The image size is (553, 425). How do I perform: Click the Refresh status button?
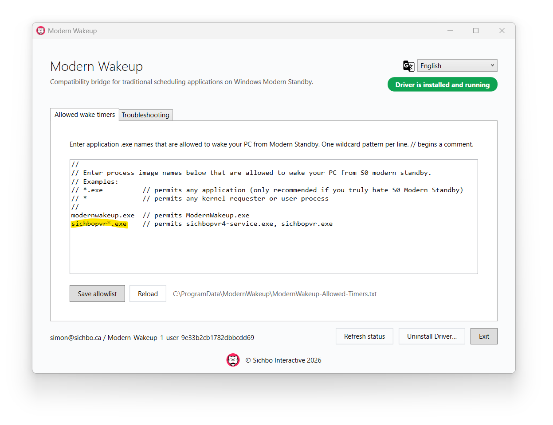[x=365, y=336]
